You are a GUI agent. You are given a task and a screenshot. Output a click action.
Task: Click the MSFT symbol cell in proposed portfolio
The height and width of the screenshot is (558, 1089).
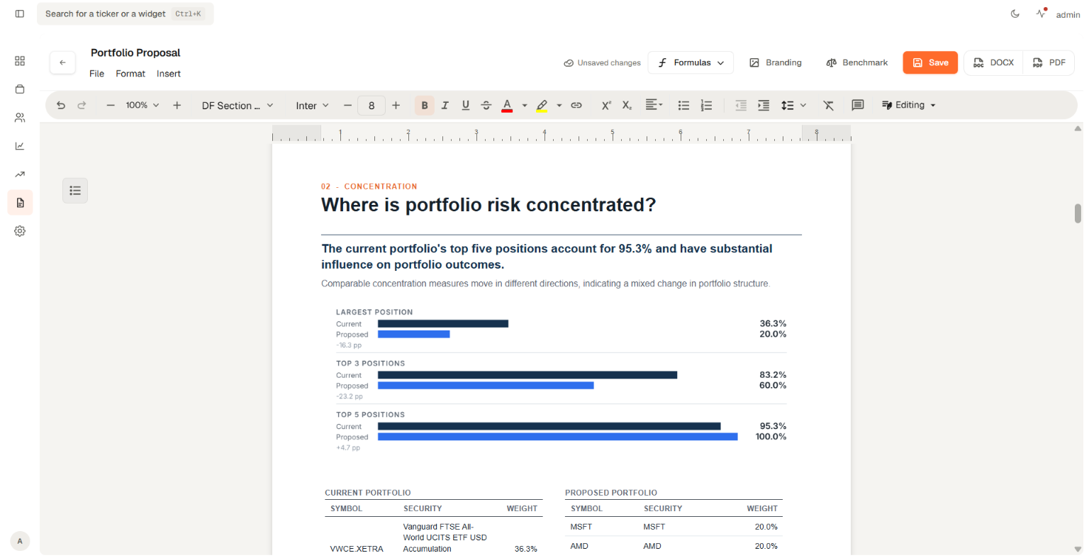pos(581,527)
